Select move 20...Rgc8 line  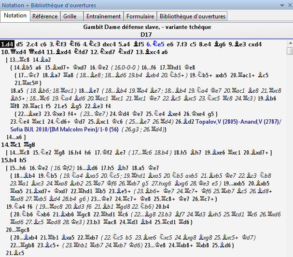pos(18,230)
